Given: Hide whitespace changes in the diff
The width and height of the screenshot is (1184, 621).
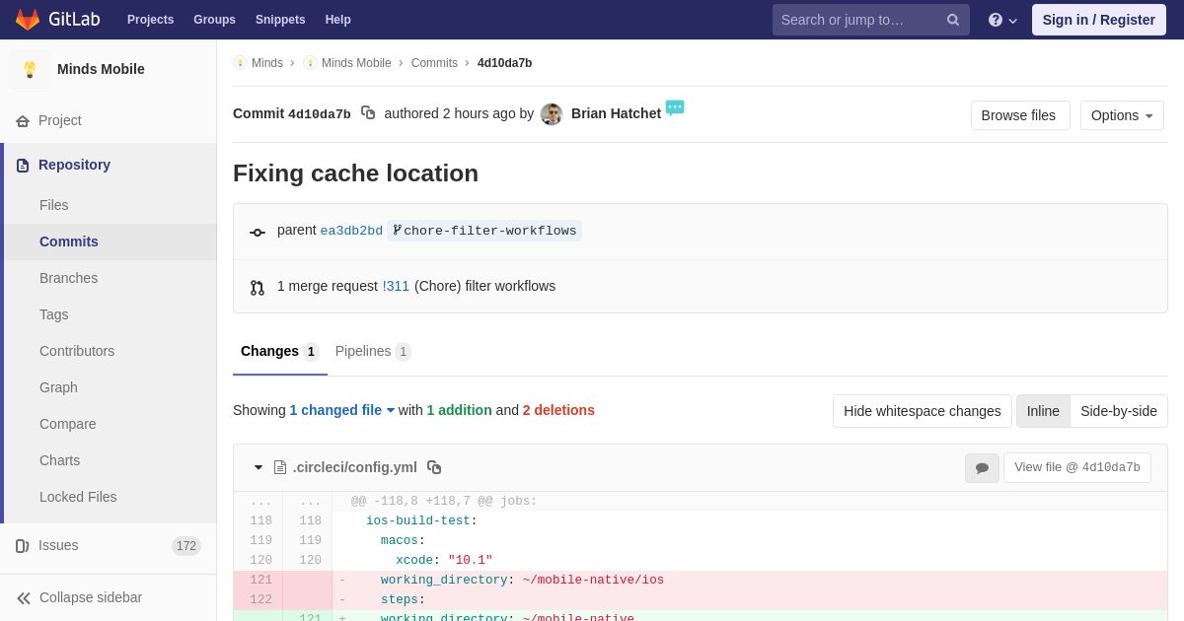Looking at the screenshot, I should [922, 411].
